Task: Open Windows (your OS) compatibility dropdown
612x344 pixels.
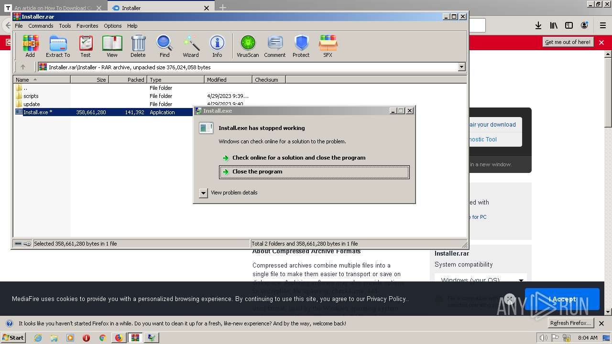Action: pos(482,280)
